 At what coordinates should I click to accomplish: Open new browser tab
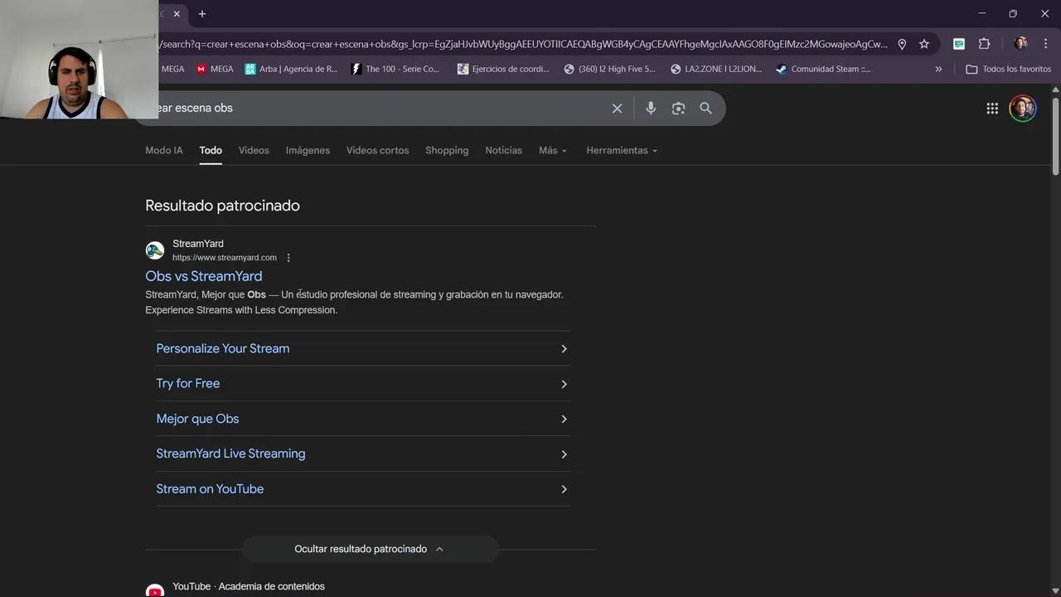(202, 14)
